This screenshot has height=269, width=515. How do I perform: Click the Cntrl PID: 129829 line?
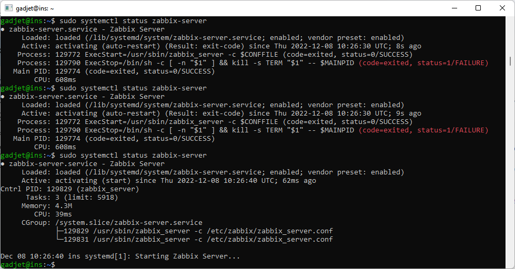coord(69,189)
